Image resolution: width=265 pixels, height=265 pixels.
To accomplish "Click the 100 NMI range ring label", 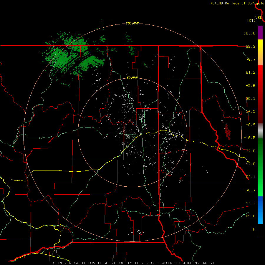I will click(132, 23).
